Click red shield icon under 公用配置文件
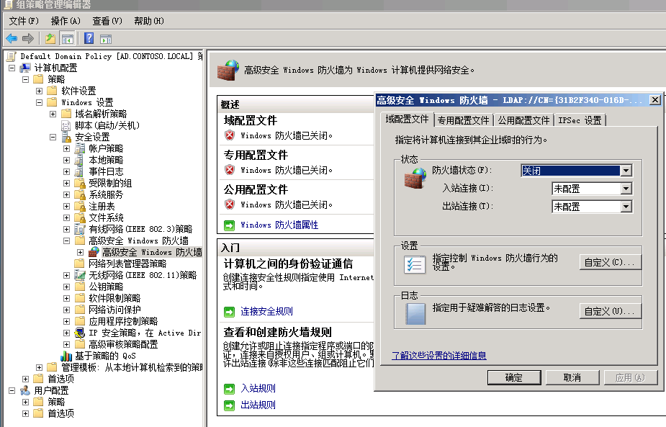This screenshot has width=666, height=427. (x=230, y=204)
